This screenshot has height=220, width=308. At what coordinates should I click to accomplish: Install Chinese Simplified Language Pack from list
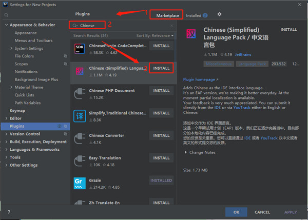tap(161, 68)
